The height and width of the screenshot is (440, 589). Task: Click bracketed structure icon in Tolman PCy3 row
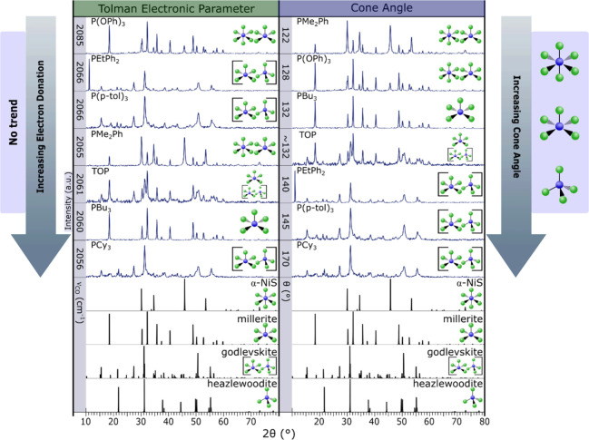click(254, 259)
